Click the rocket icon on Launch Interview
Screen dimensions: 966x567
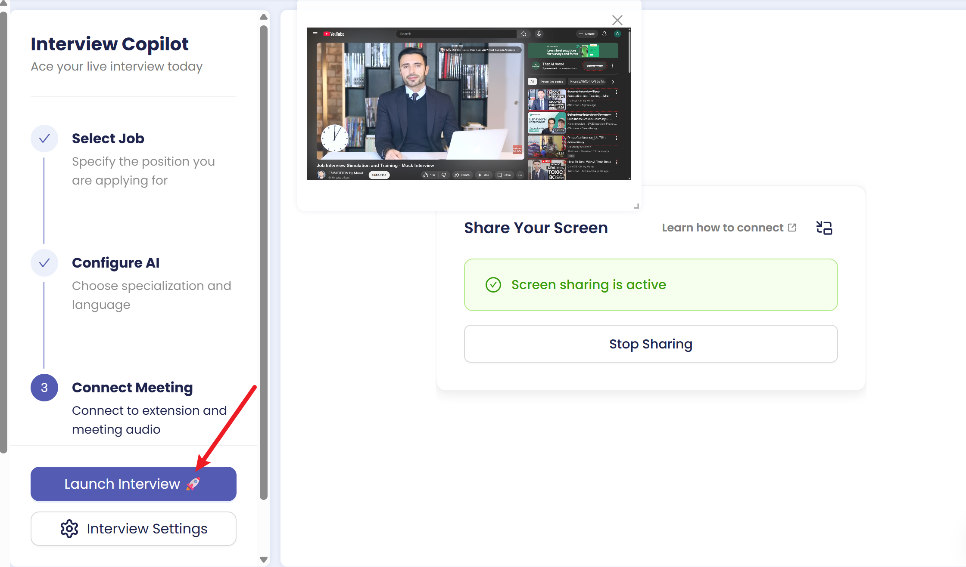coord(193,484)
